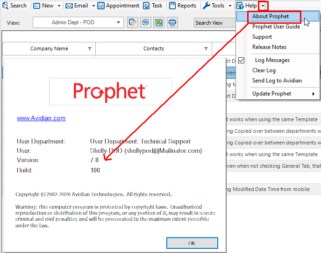This screenshot has width=321, height=253.
Task: Open the Reports icon
Action: [x=172, y=6]
